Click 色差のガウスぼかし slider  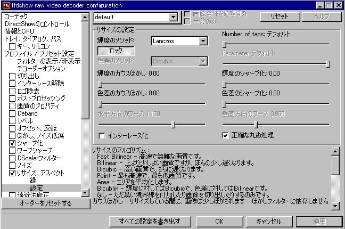152,104
